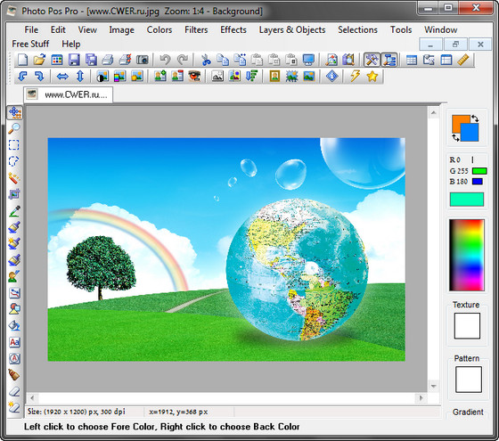499x441 pixels.
Task: Click the Save floppy disk icon
Action: pos(74,60)
